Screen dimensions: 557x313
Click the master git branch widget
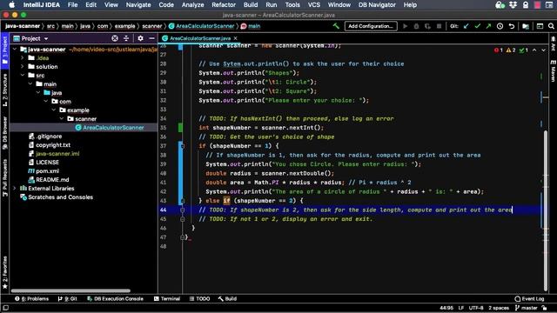pyautogui.click(x=526, y=308)
